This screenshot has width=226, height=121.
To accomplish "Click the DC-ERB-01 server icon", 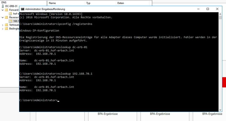I will click(x=3, y=6).
